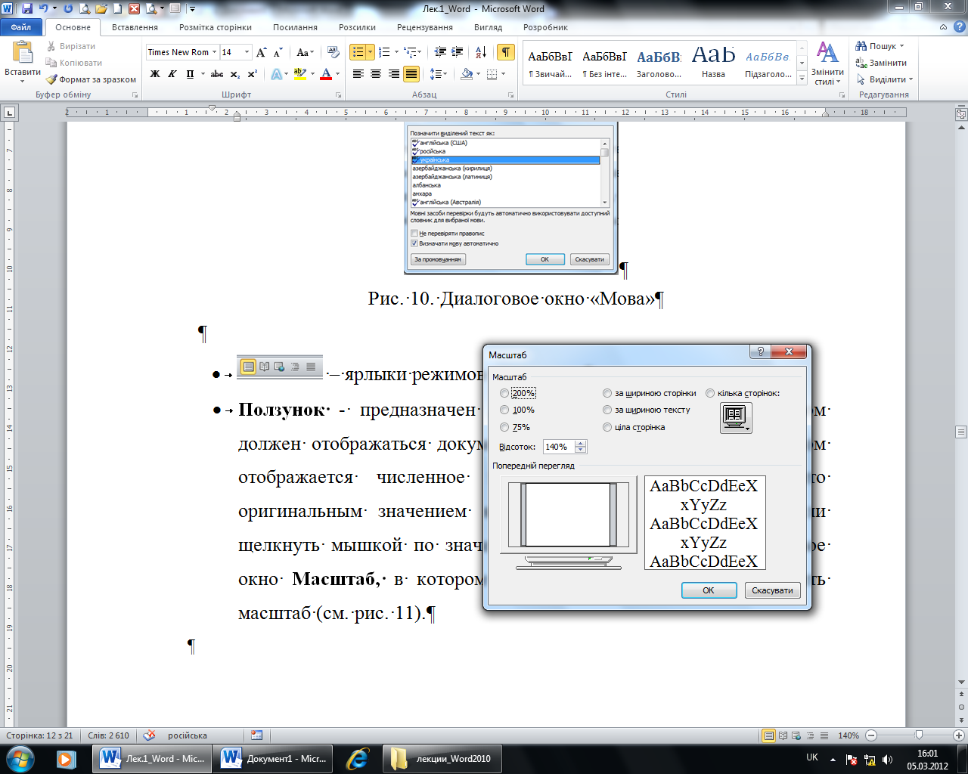This screenshot has height=774, width=968.
Task: Open the multiple pages monitor dropdown
Action: tap(736, 418)
